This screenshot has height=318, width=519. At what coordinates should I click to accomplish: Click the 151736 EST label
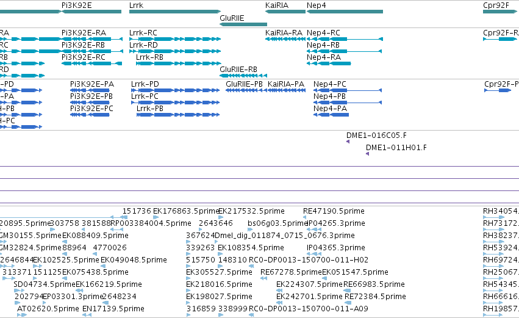pos(137,211)
